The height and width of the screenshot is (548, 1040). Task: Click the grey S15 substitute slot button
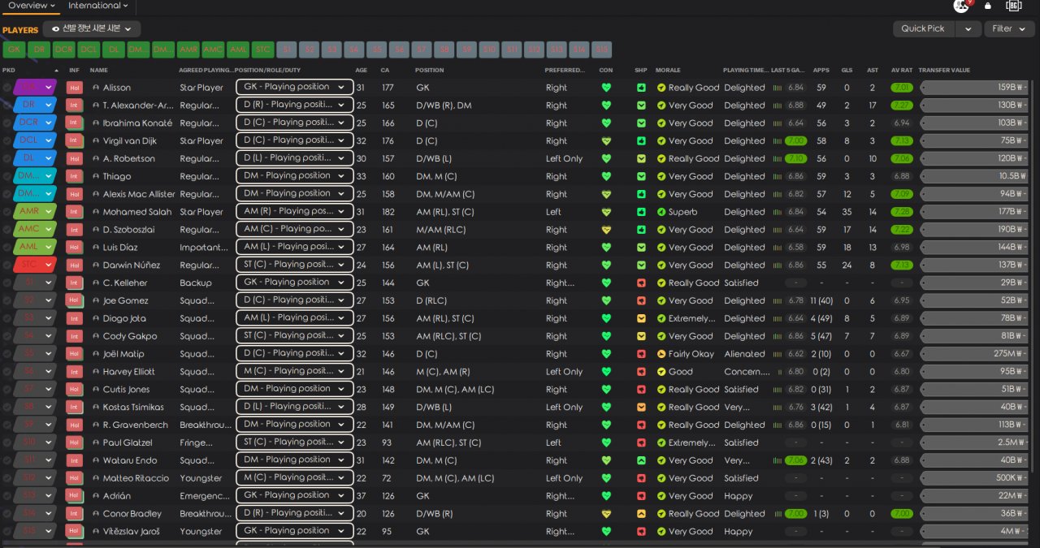601,50
